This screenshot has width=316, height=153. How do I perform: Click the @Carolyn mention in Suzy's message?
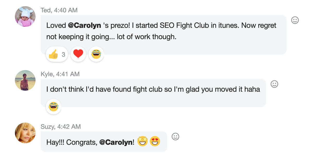pyautogui.click(x=116, y=142)
